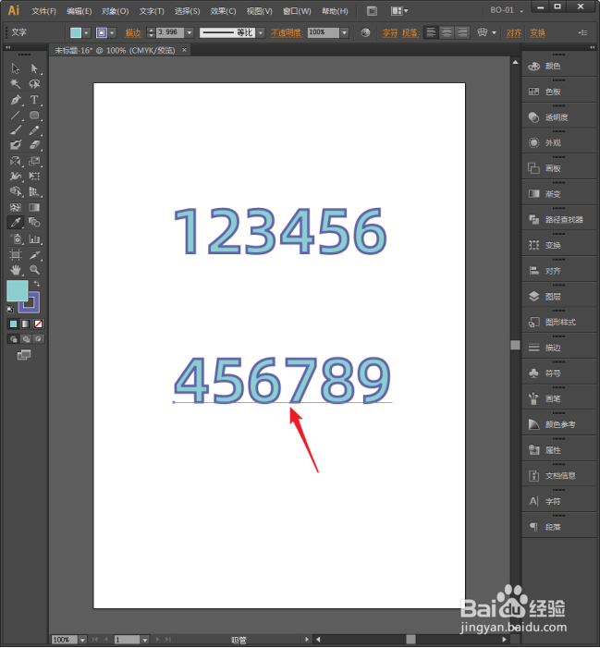Select the Line Segment tool

tap(16, 116)
